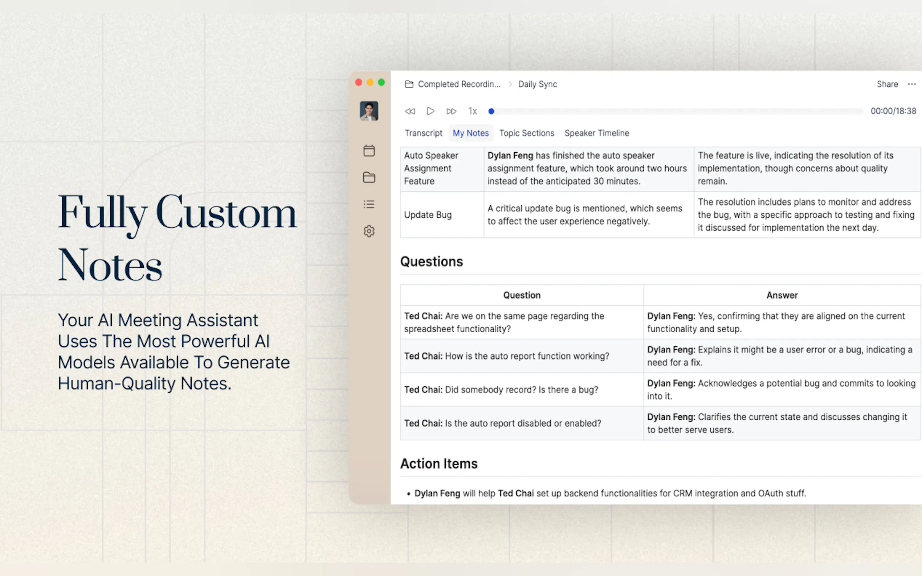Click the list icon in sidebar
Viewport: 922px width, 576px height.
[368, 205]
